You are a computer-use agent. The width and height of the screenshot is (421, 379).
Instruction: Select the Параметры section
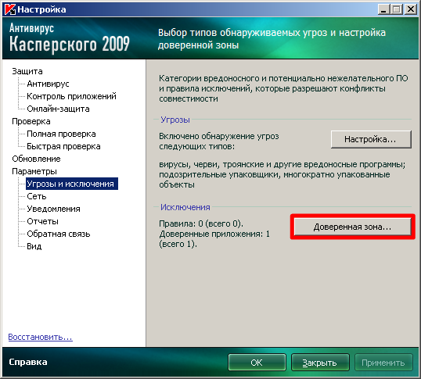point(34,171)
